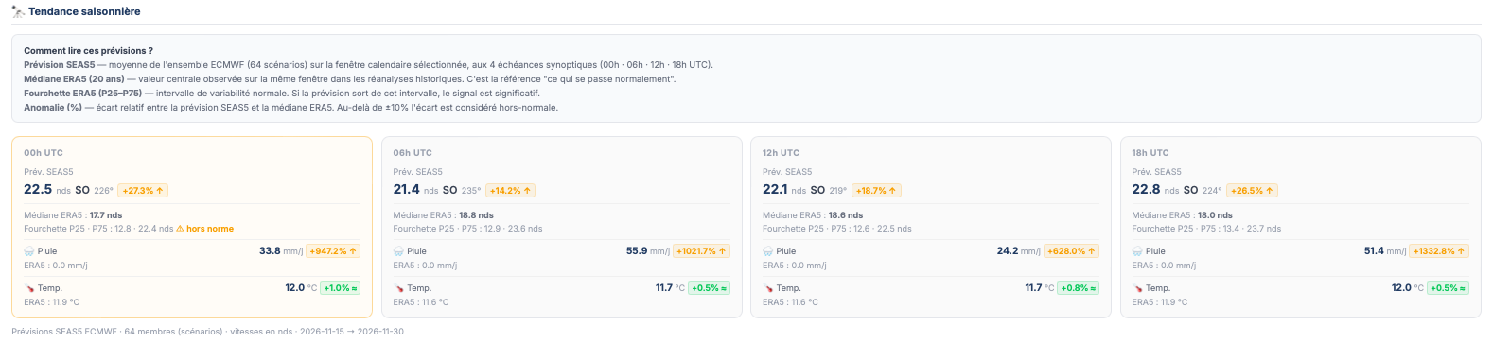This screenshot has width=1493, height=343.
Task: Click the Fourchette 12.6 · 22.5 nds line
Action: [x=837, y=229]
